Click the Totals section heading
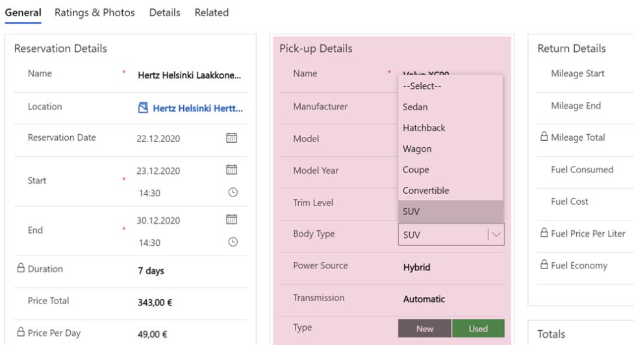The image size is (634, 345). coord(551,334)
